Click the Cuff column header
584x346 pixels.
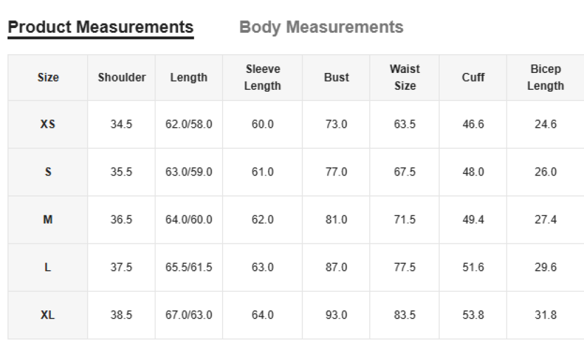tap(473, 78)
